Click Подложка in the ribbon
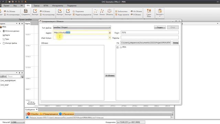 click(x=78, y=11)
